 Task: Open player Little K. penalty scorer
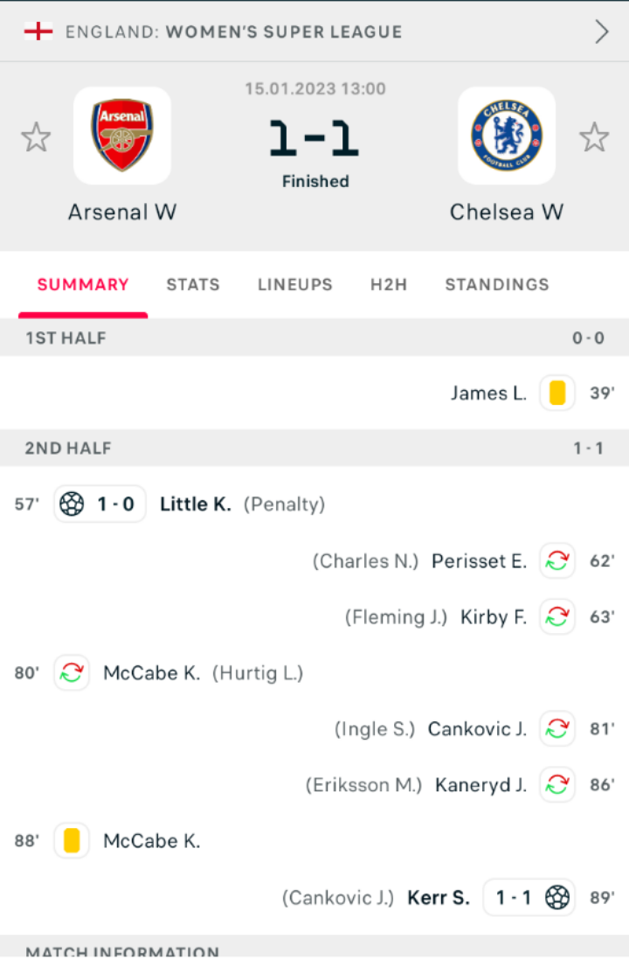[196, 504]
